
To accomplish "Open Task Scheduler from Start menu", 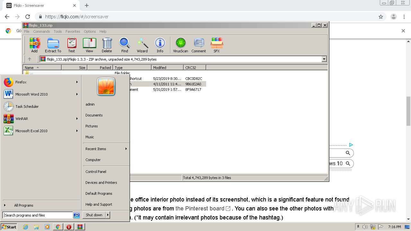I will (x=40, y=107).
